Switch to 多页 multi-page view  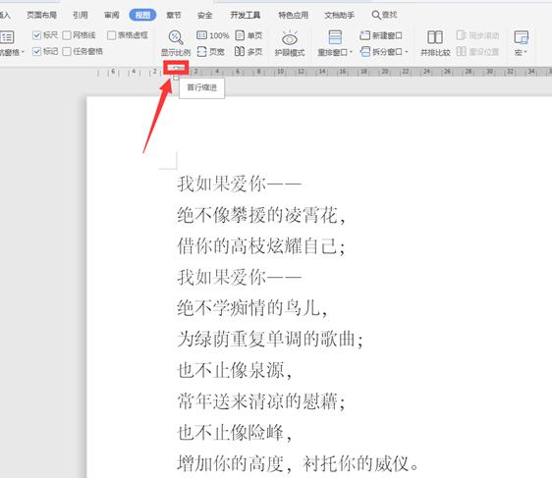click(x=248, y=52)
